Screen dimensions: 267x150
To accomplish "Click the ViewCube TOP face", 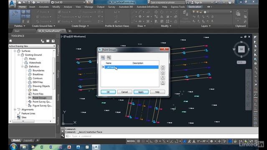I will coord(241,49).
